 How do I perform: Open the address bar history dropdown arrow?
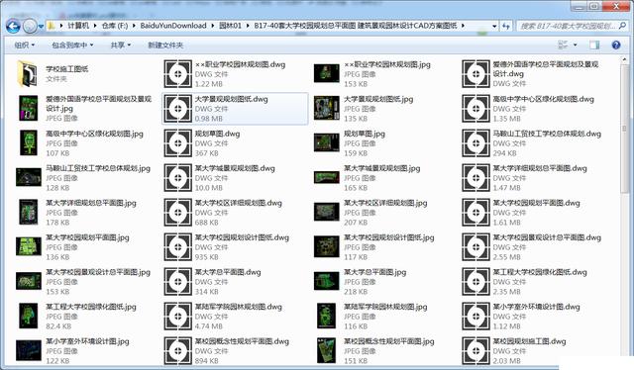click(494, 26)
